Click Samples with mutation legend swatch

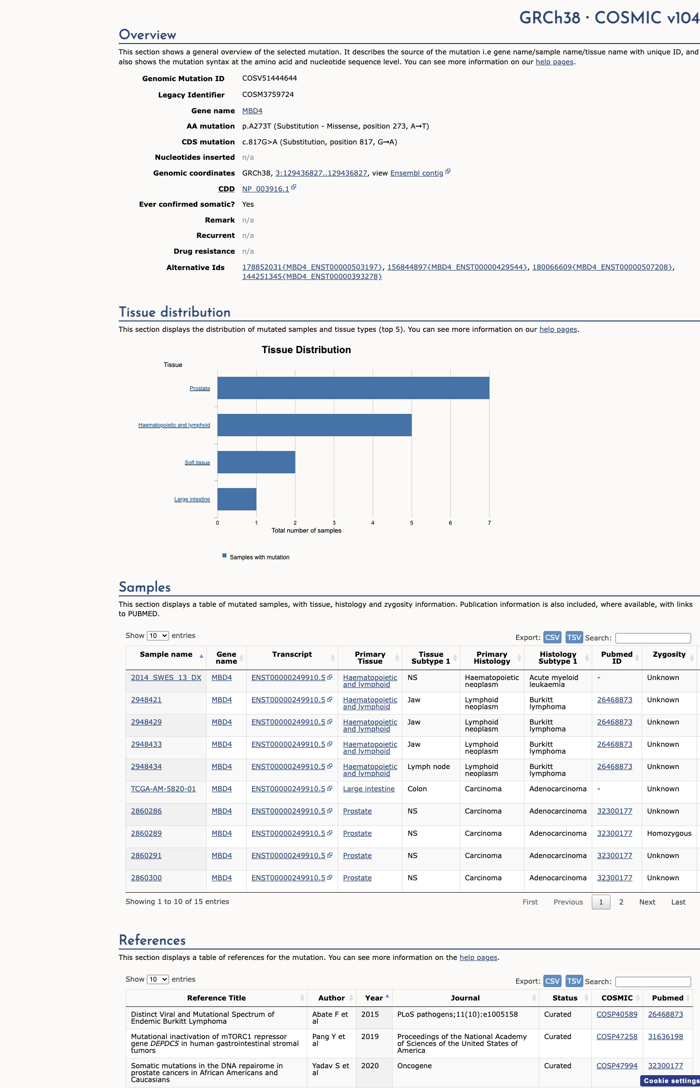pos(224,555)
